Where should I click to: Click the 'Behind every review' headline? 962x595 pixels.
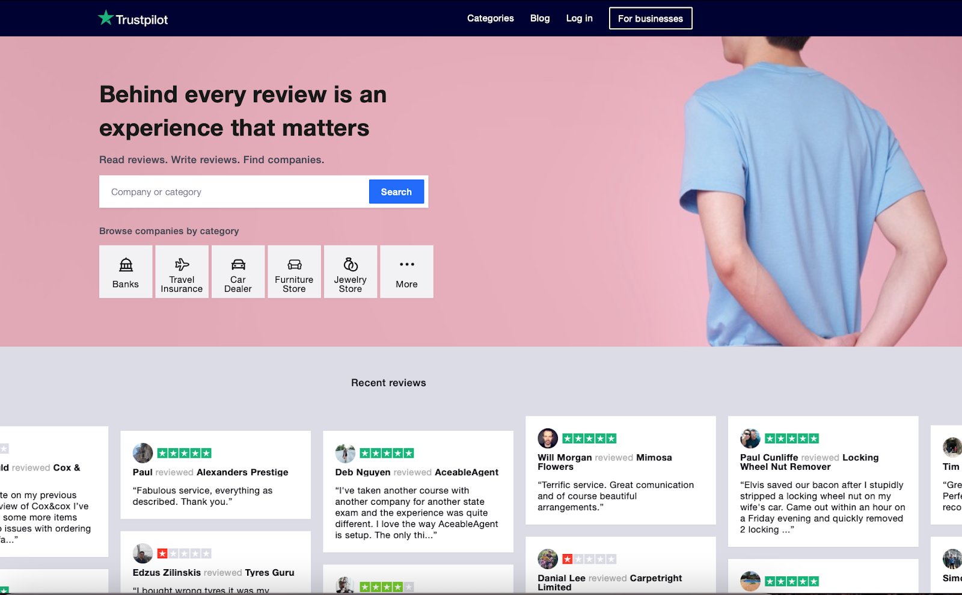click(243, 111)
